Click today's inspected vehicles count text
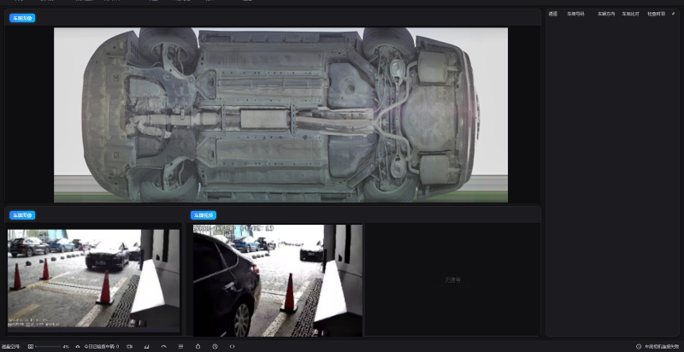Image resolution: width=684 pixels, height=352 pixels. tap(101, 347)
